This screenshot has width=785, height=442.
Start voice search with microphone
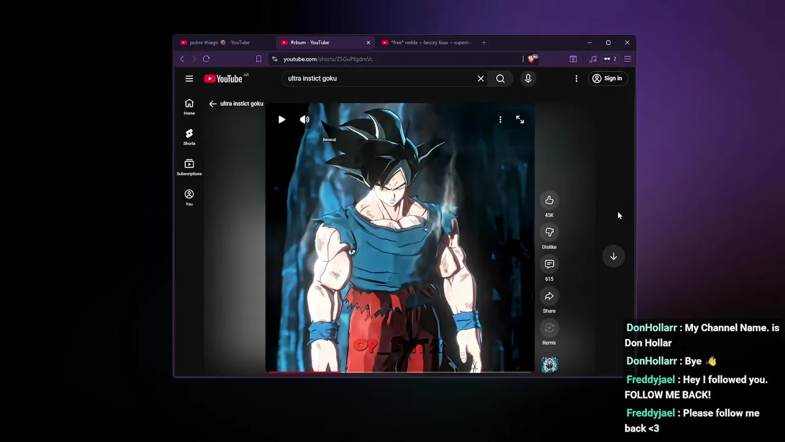(528, 79)
